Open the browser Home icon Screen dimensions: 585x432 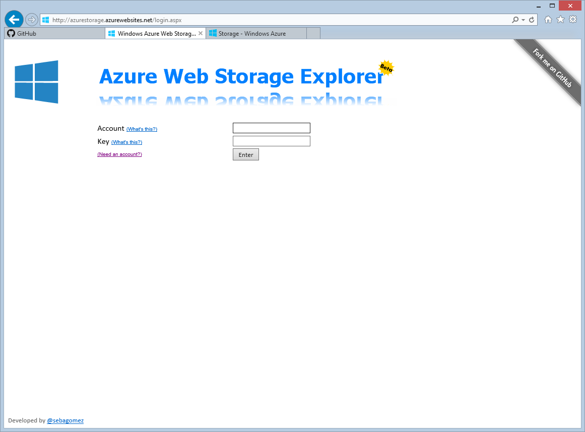tap(548, 20)
